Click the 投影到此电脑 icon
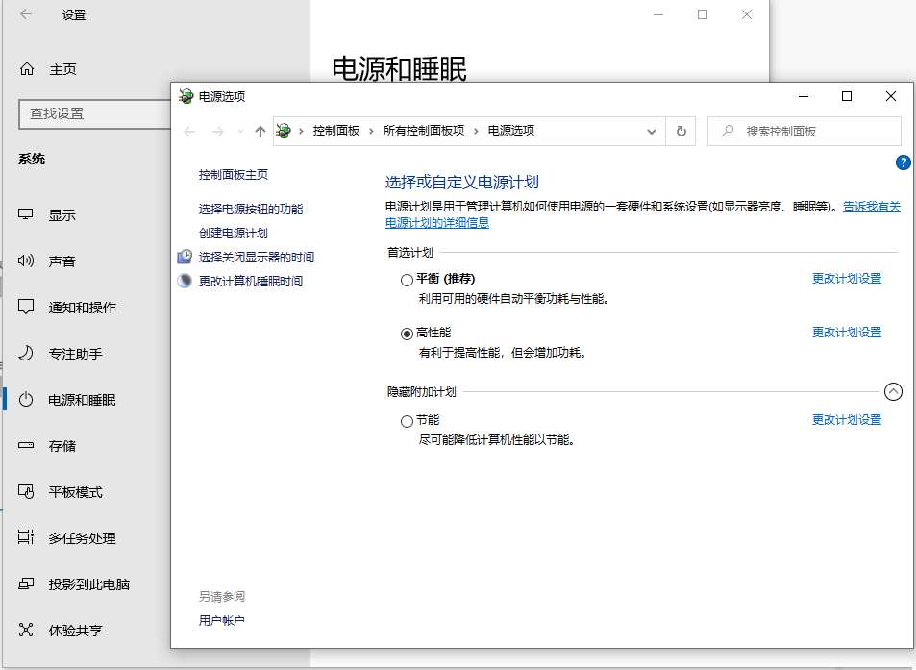 point(26,583)
